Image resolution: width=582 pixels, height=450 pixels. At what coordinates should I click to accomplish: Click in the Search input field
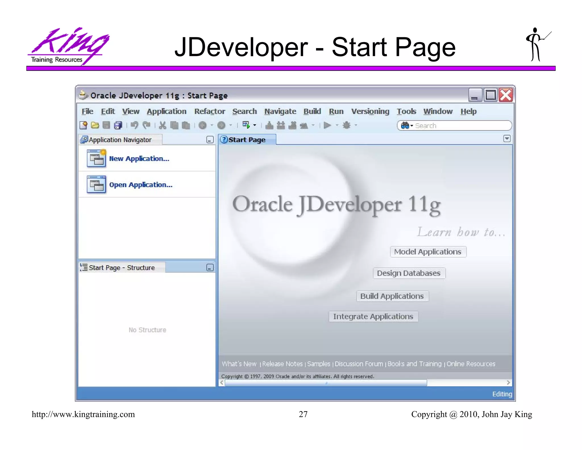coord(462,126)
